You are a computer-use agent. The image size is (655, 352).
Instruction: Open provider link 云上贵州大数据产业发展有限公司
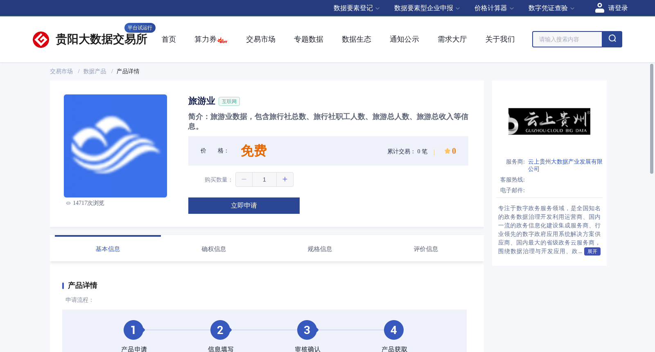565,166
